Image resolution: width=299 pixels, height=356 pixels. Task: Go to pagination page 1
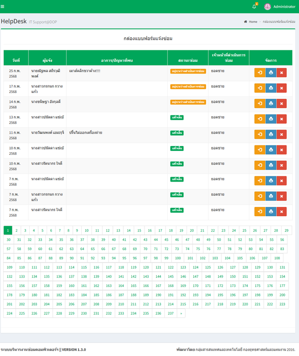tap(8, 231)
